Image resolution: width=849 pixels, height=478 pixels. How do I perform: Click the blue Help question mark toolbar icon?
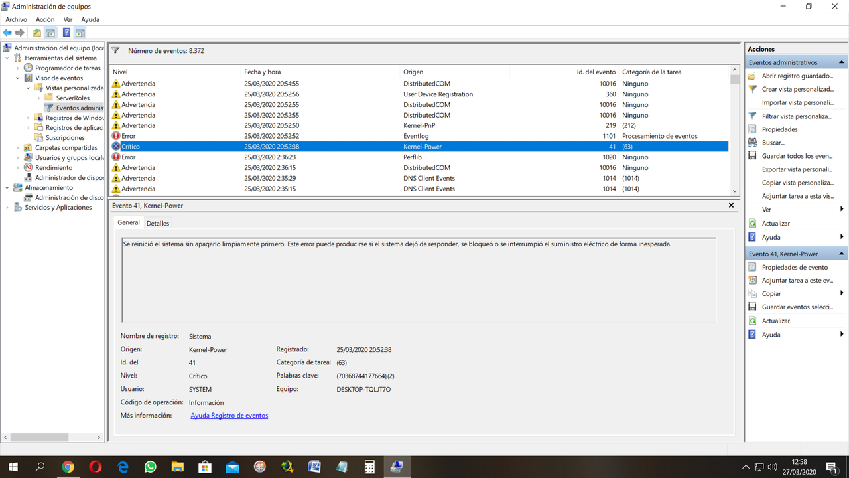[x=66, y=33]
